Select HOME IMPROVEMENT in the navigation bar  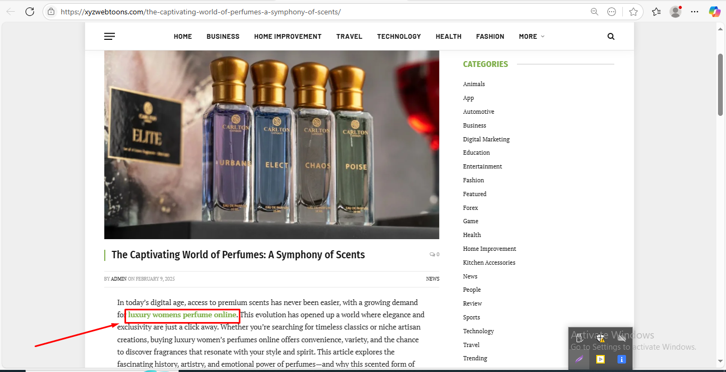click(288, 37)
